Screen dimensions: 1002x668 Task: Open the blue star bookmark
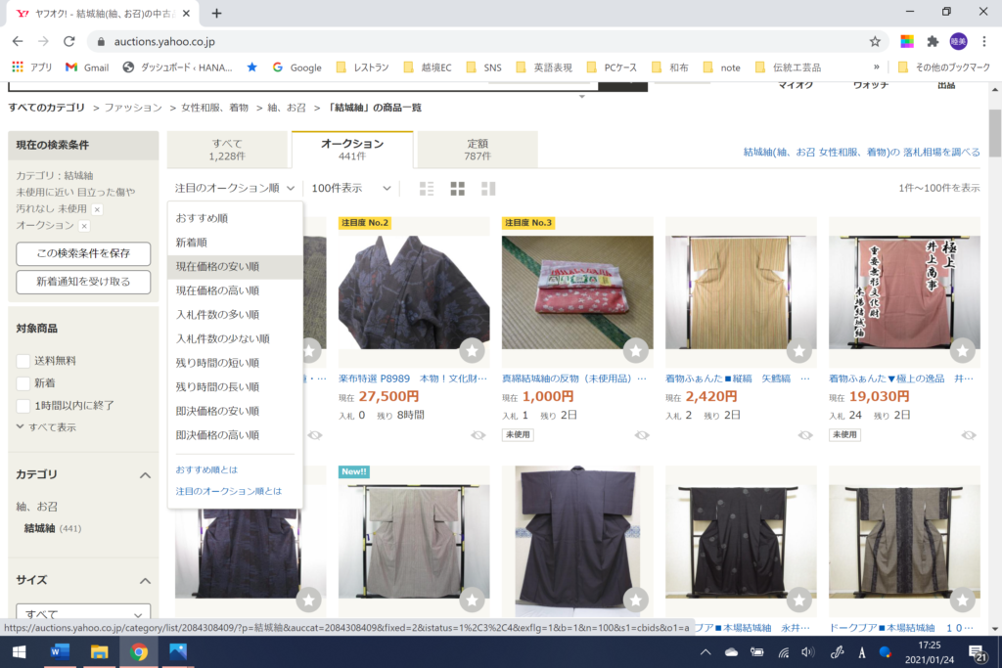(251, 67)
